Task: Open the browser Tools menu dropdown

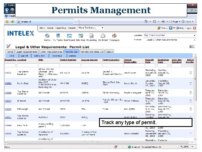Action: 188,21
